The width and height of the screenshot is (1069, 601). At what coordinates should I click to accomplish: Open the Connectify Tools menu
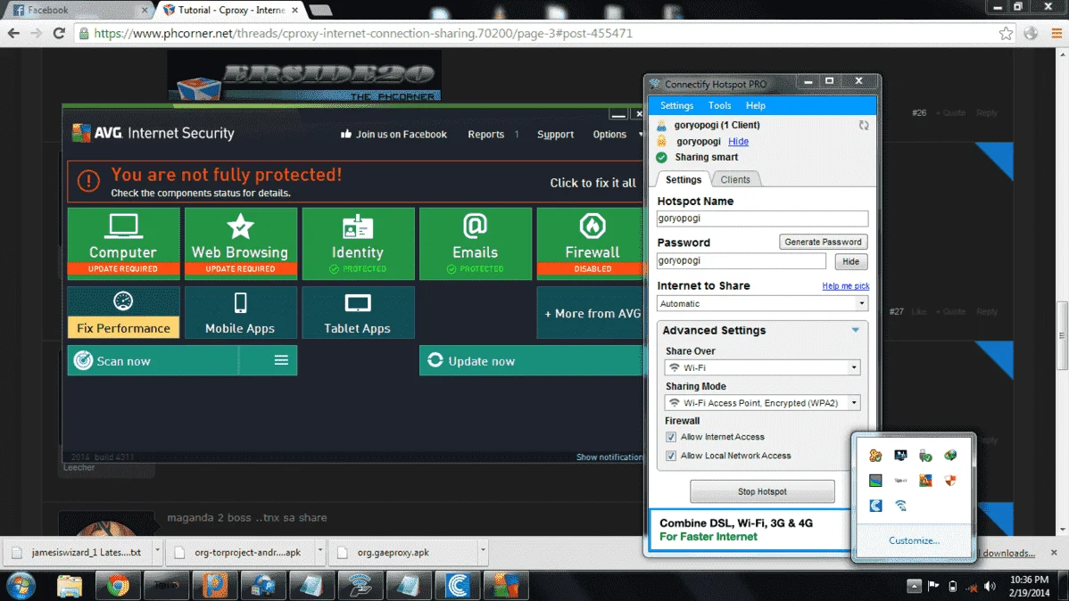(719, 105)
